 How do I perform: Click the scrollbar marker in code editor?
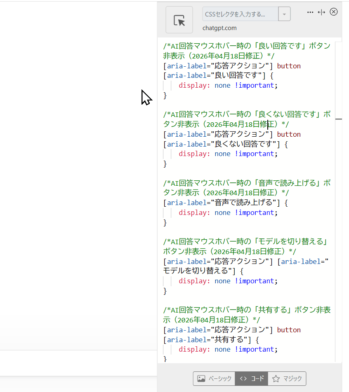(x=339, y=119)
